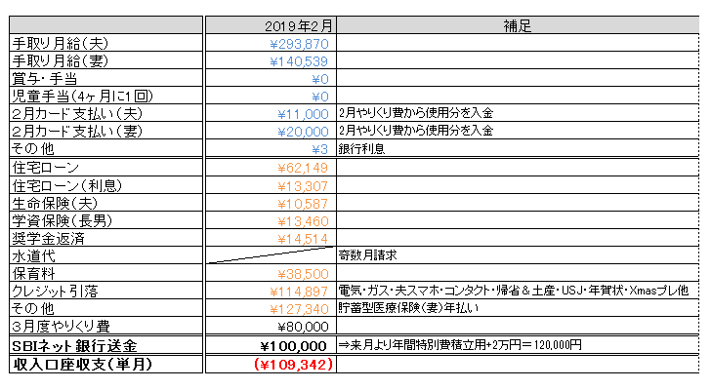Click the 手取り月給(夫) row label

click(106, 44)
